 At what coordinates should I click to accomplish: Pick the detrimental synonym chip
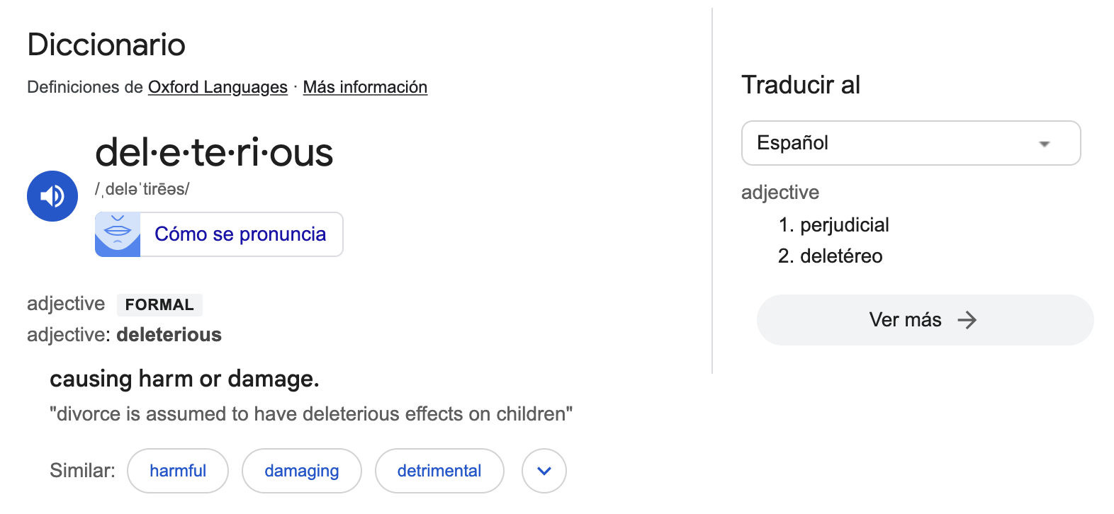[x=439, y=471]
